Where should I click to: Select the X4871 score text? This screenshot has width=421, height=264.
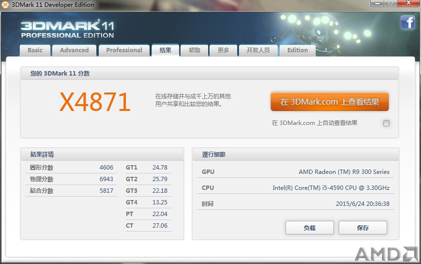click(95, 102)
